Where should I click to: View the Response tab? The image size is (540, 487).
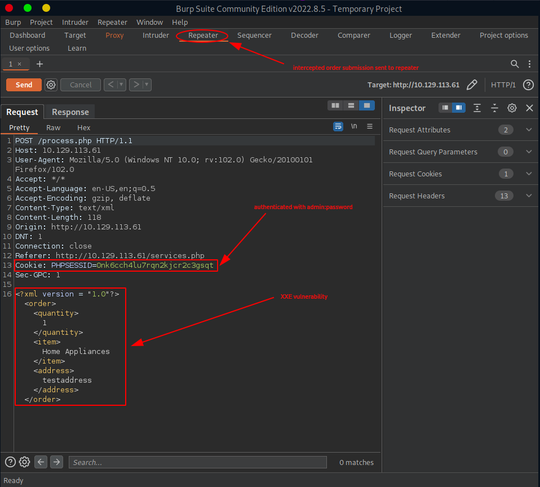pyautogui.click(x=70, y=112)
